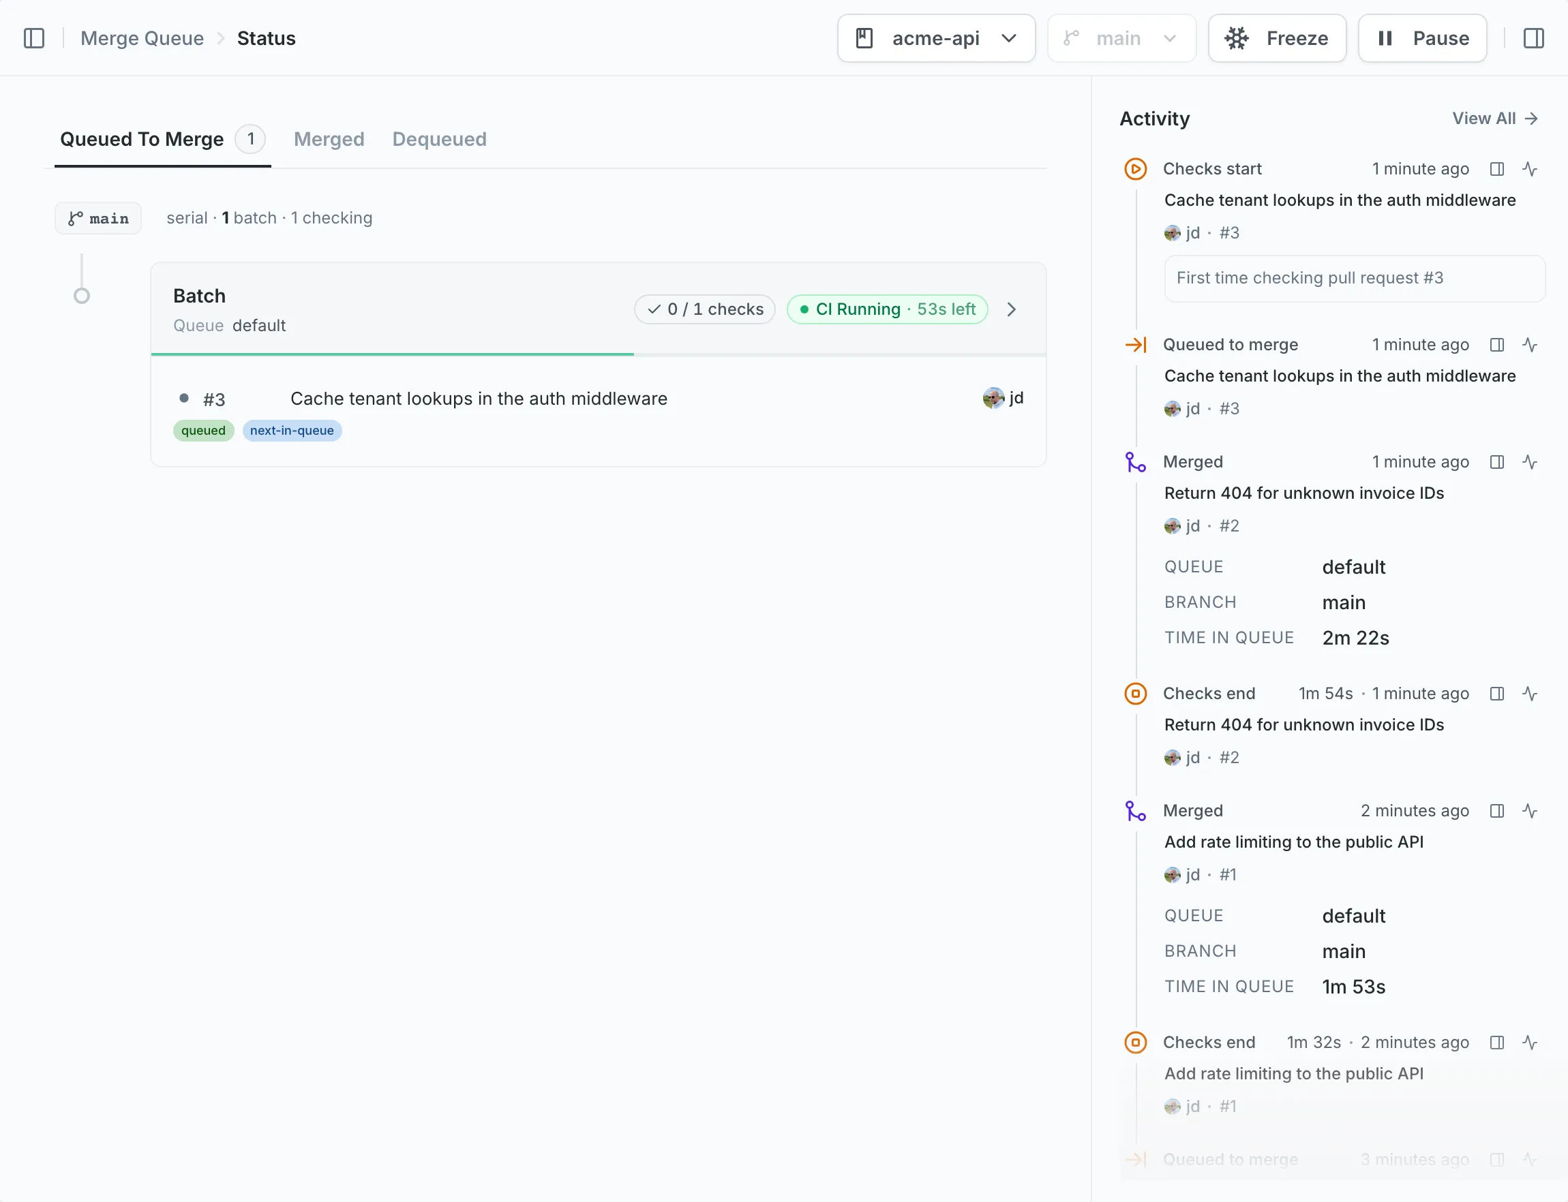Image resolution: width=1568 pixels, height=1202 pixels.
Task: Click Add rate limiting title under Merged event
Action: pos(1294,842)
